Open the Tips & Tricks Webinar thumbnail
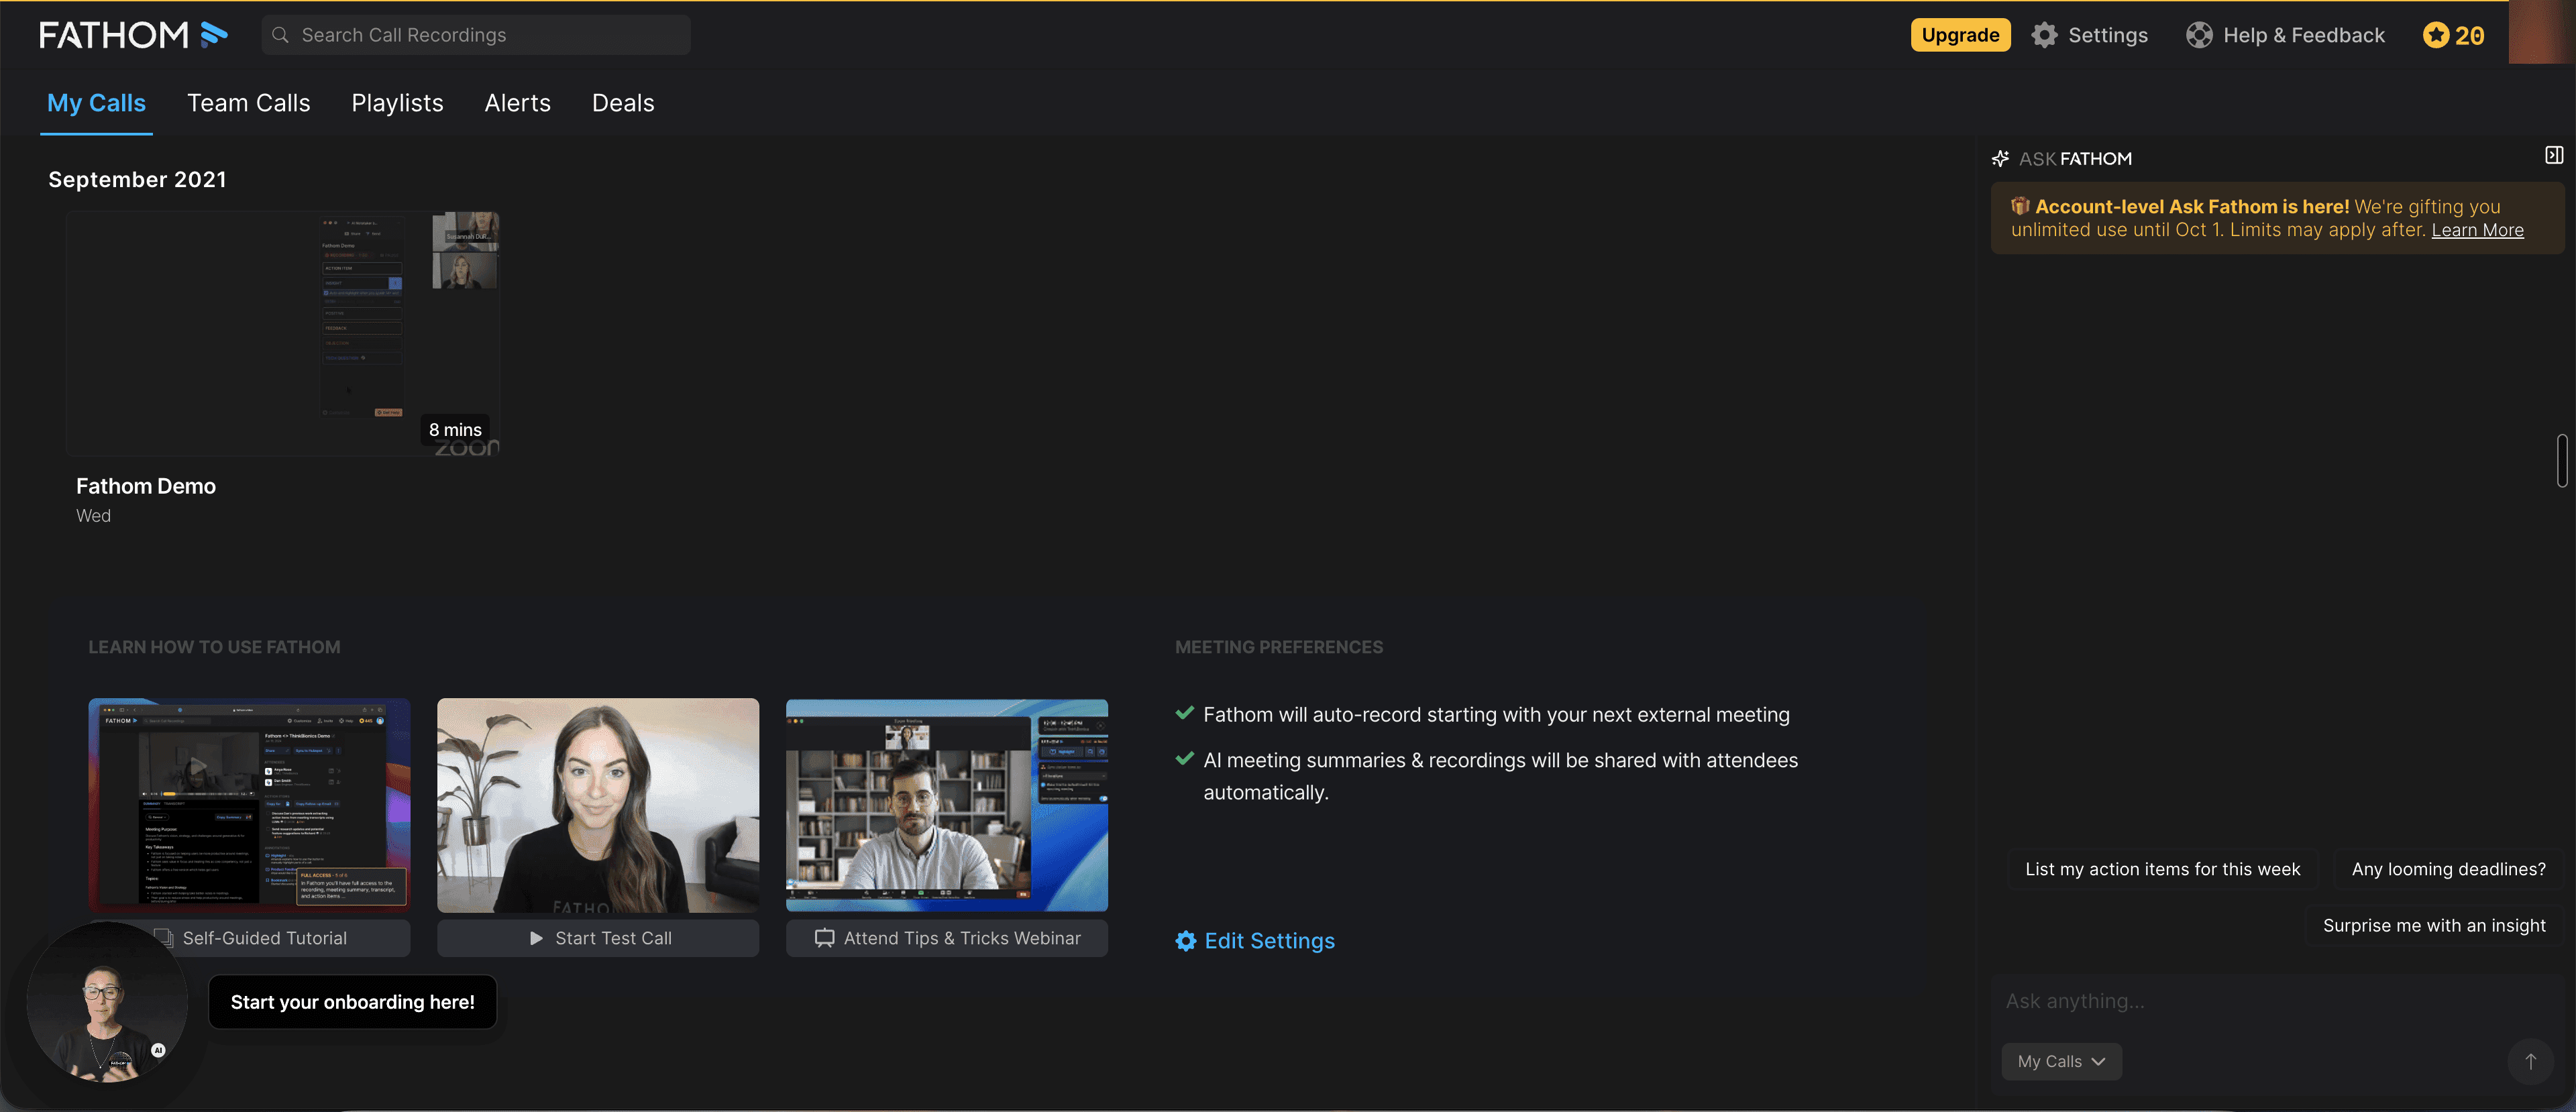 947,805
